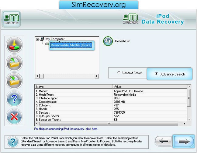Click details table horizontal scrollbar thumb

click(109, 124)
